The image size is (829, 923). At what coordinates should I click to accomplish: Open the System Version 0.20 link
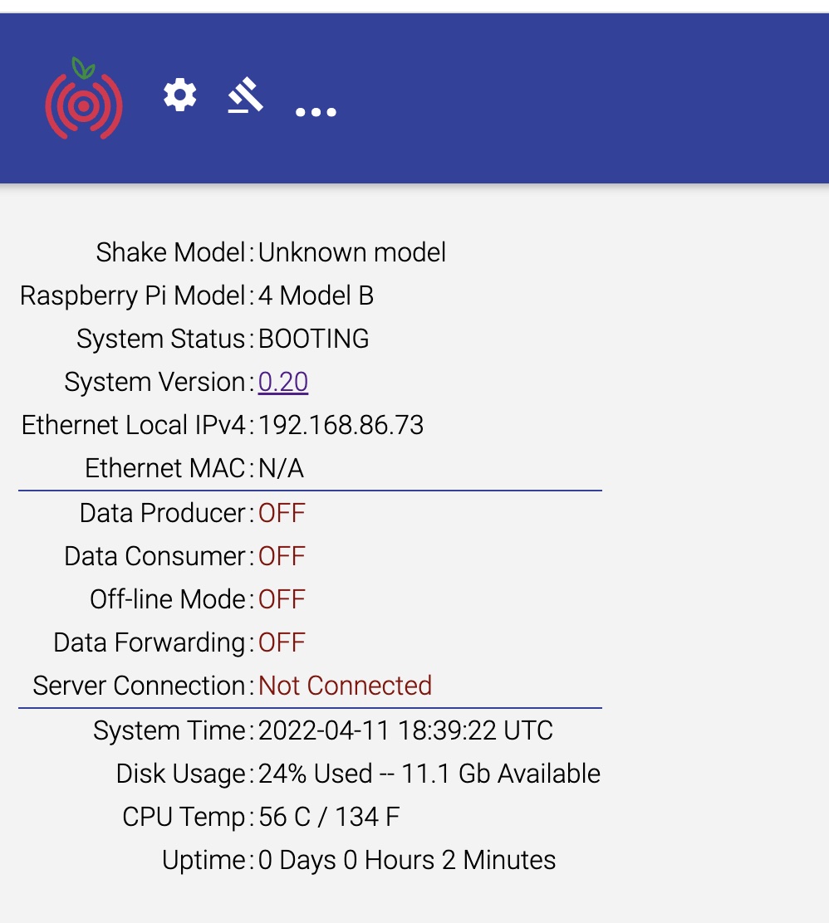(x=282, y=382)
